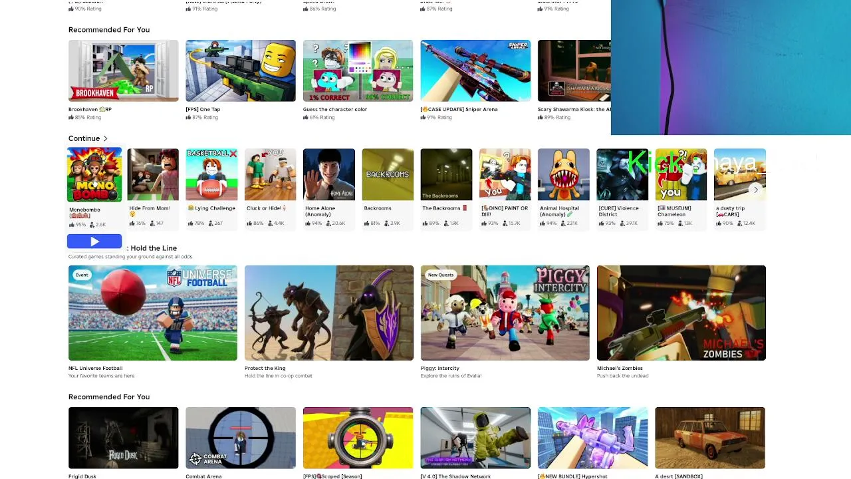Click 'Push back the undead' subtitle

coord(622,376)
